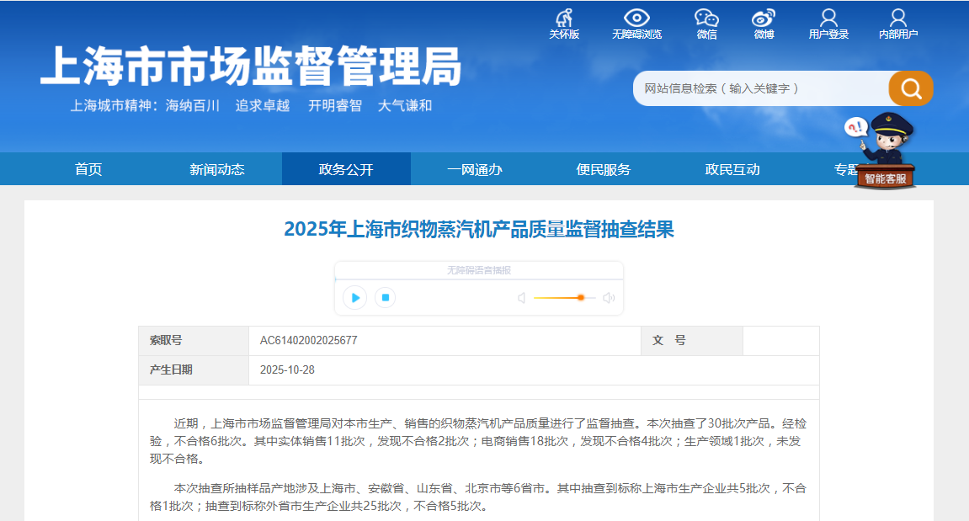Open the 便民服务 navigation item
969x521 pixels.
tap(604, 169)
